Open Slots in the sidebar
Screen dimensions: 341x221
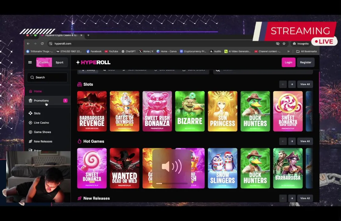[x=47, y=113]
